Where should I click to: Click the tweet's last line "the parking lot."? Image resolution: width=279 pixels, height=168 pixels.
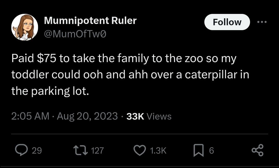pyautogui.click(x=50, y=91)
